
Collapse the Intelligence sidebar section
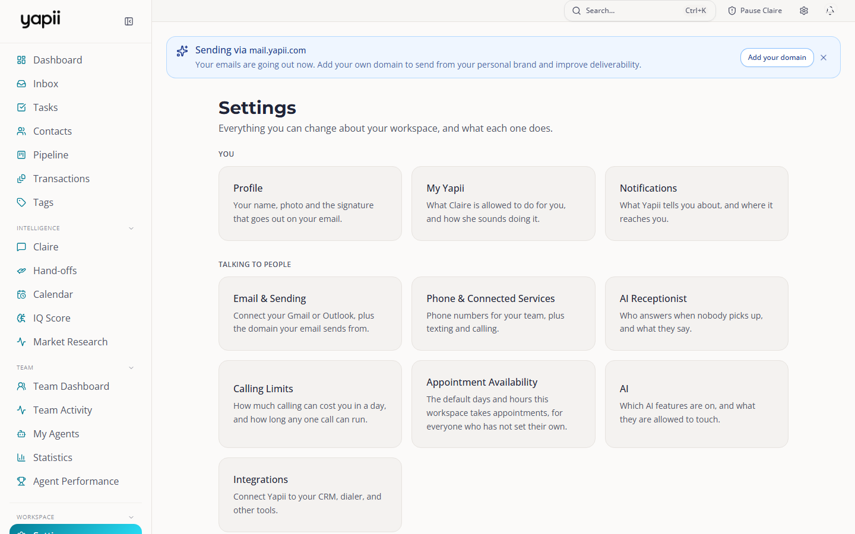(131, 228)
